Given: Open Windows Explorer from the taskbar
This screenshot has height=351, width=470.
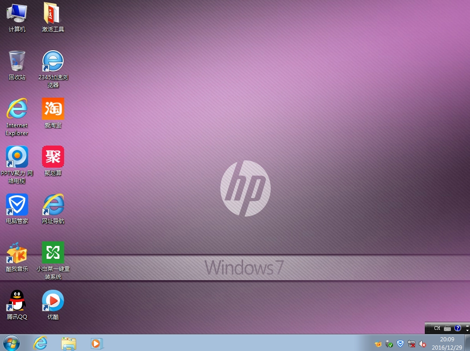Looking at the screenshot, I should pos(69,343).
